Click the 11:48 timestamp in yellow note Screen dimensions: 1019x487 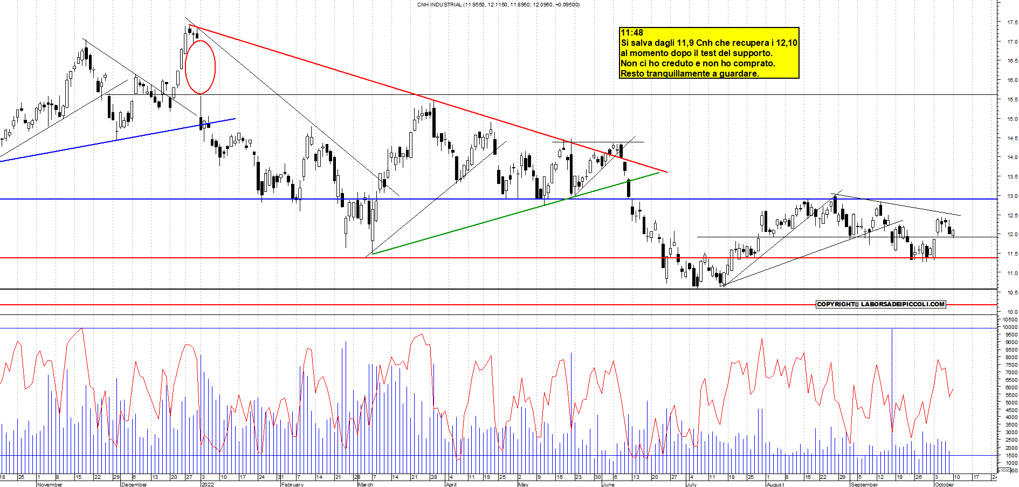click(x=632, y=32)
